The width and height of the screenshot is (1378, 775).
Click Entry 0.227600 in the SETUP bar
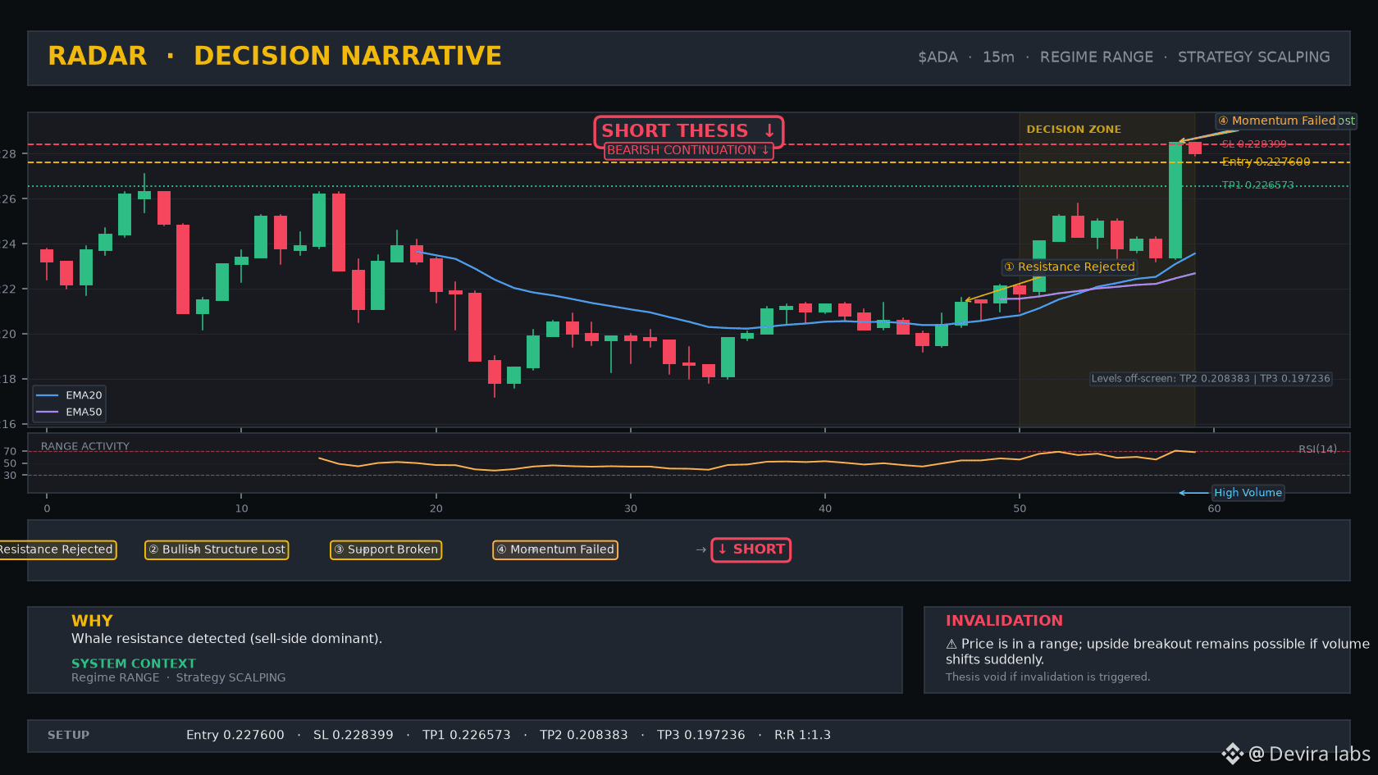tap(235, 735)
